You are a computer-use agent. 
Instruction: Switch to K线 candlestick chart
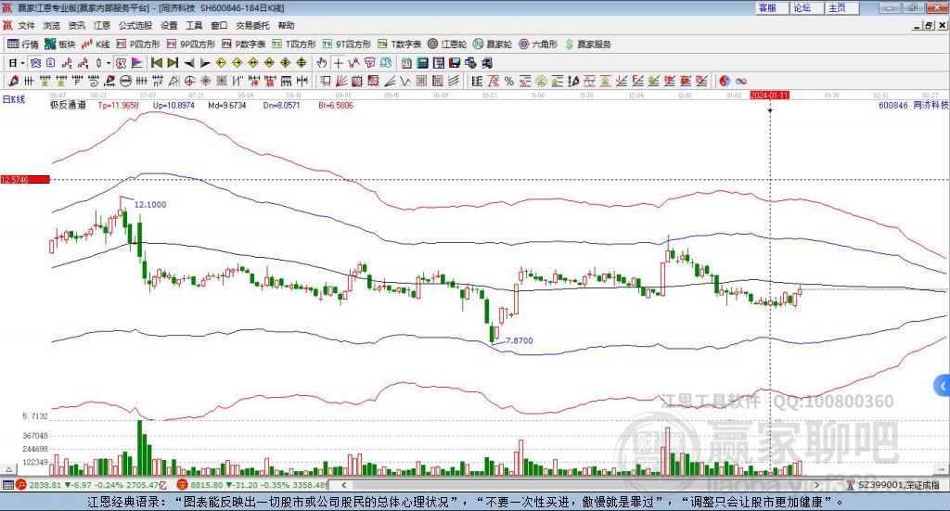pyautogui.click(x=96, y=45)
